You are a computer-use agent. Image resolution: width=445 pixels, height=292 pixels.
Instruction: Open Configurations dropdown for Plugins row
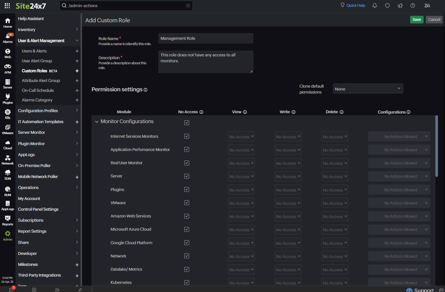[x=399, y=190]
